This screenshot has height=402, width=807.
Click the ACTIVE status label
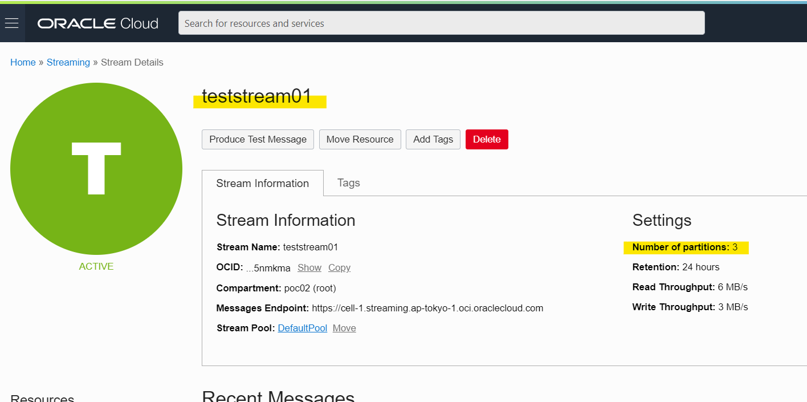[x=96, y=266]
